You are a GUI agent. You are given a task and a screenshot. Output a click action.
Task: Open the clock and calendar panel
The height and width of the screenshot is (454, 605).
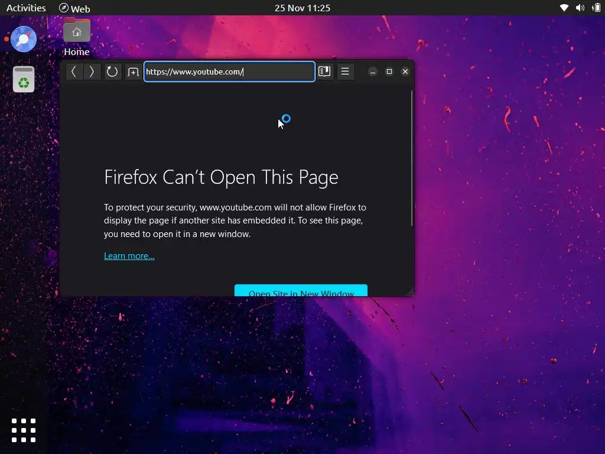click(x=302, y=8)
